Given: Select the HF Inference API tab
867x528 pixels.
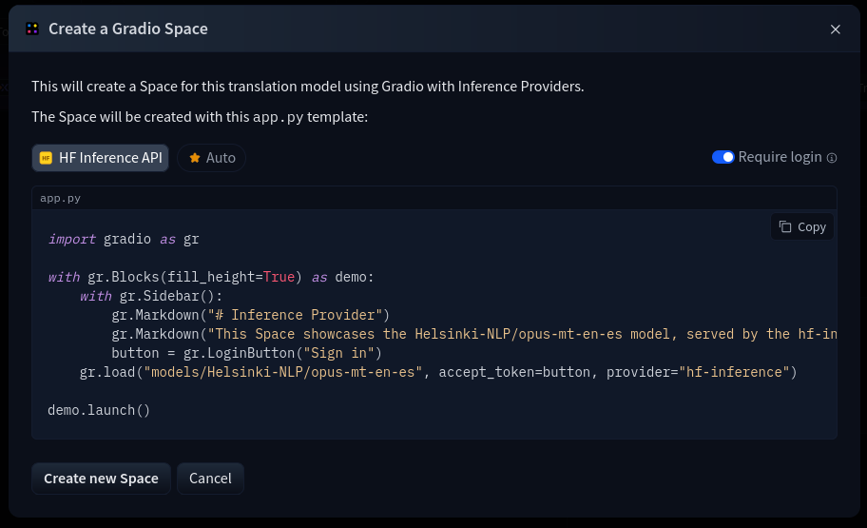Looking at the screenshot, I should (x=100, y=158).
